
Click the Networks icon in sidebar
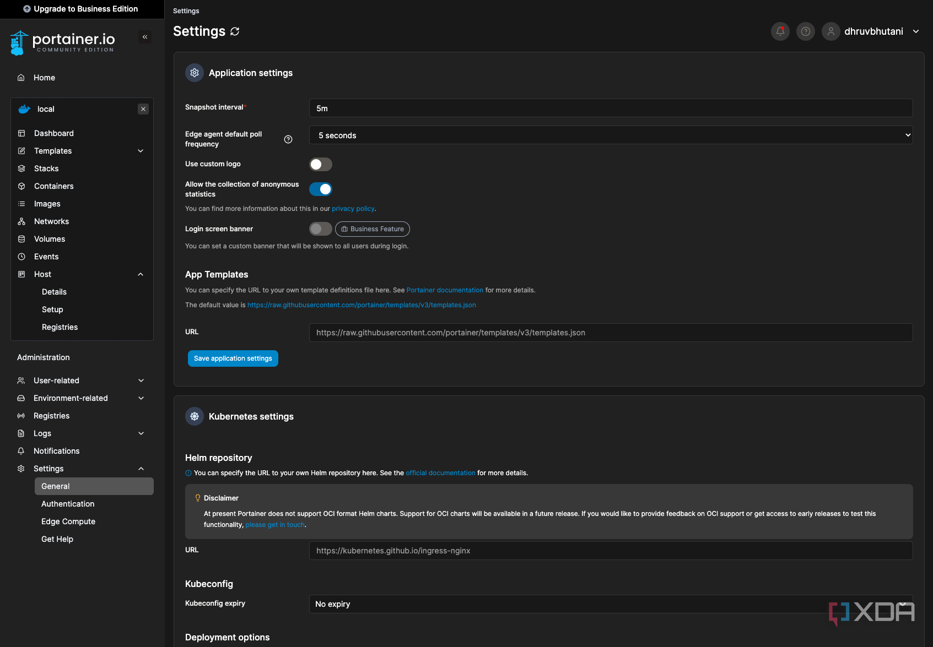coord(21,221)
